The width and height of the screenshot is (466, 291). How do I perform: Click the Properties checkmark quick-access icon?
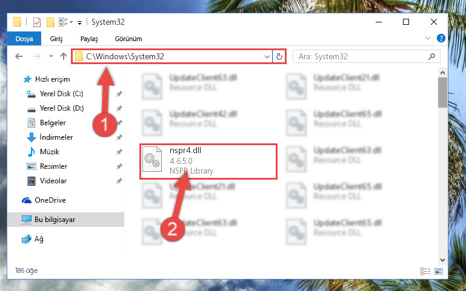[37, 22]
